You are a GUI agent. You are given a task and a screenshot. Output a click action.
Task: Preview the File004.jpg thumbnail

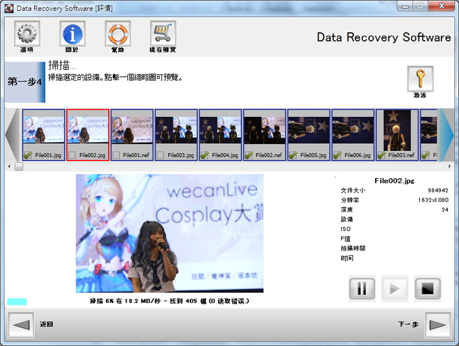(221, 130)
